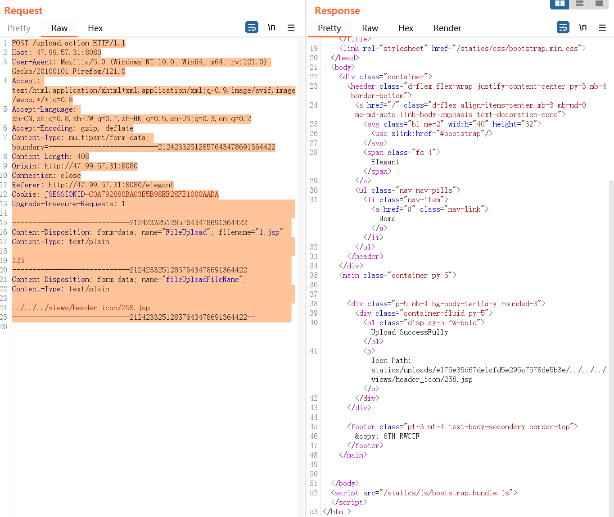The height and width of the screenshot is (517, 614).
Task: Click the Request panel title
Action: [x=23, y=11]
